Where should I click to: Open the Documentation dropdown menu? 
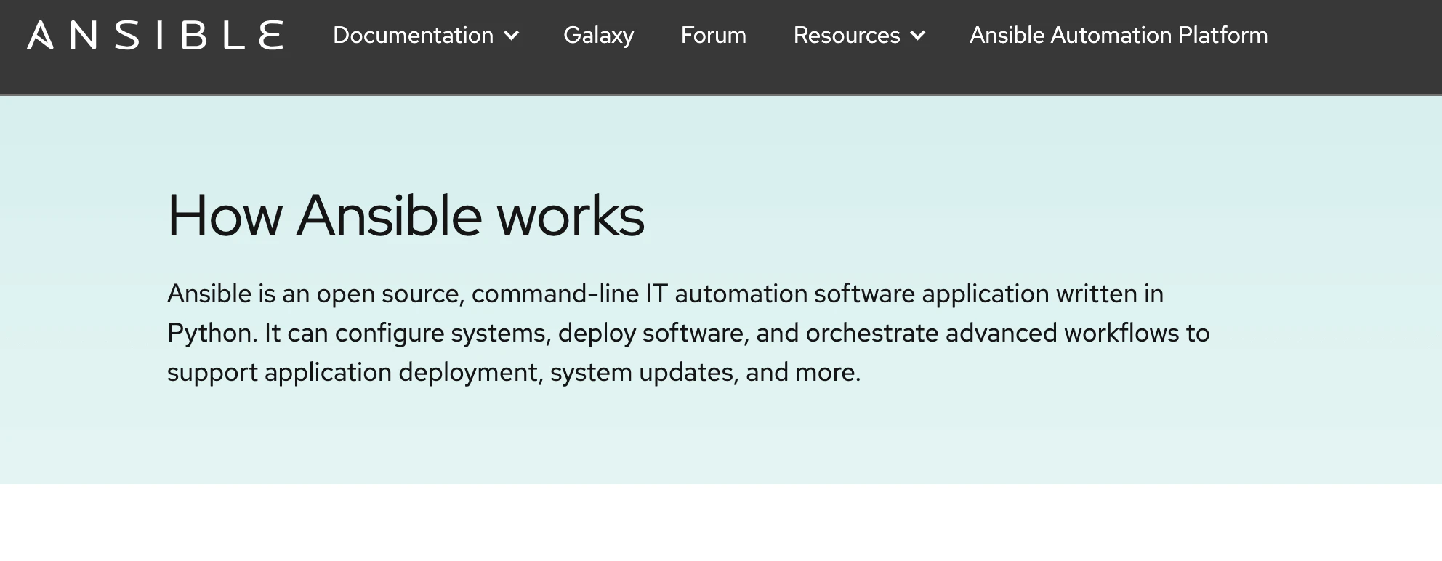pos(426,35)
